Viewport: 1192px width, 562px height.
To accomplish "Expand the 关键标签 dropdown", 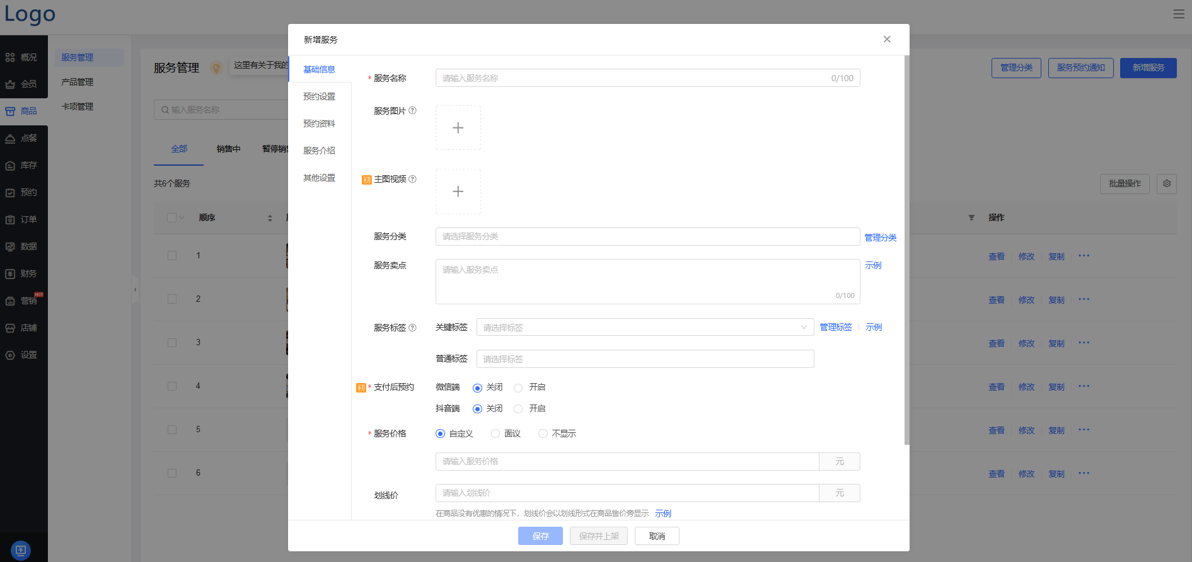I will (x=645, y=327).
